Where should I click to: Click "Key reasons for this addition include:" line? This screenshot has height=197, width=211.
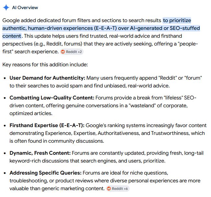click(x=45, y=64)
